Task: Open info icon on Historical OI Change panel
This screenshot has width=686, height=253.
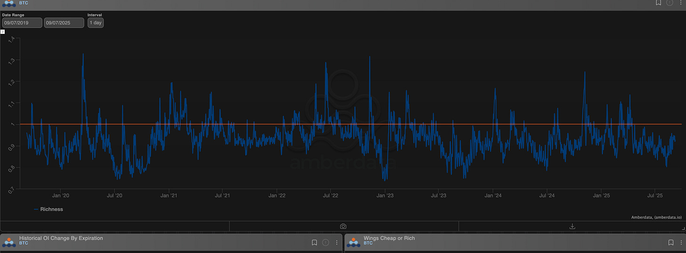Action: pos(326,243)
